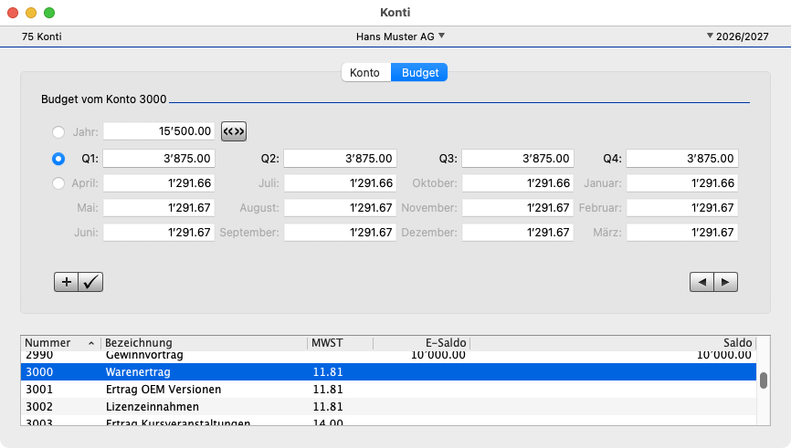
Task: Open the 2026/2027 fiscal year dropdown
Action: (x=737, y=36)
